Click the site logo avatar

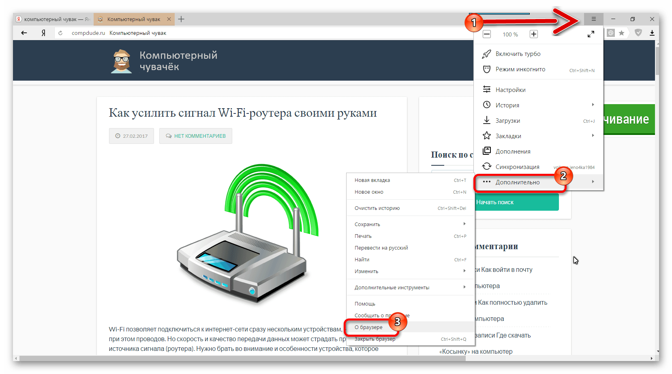click(x=121, y=61)
